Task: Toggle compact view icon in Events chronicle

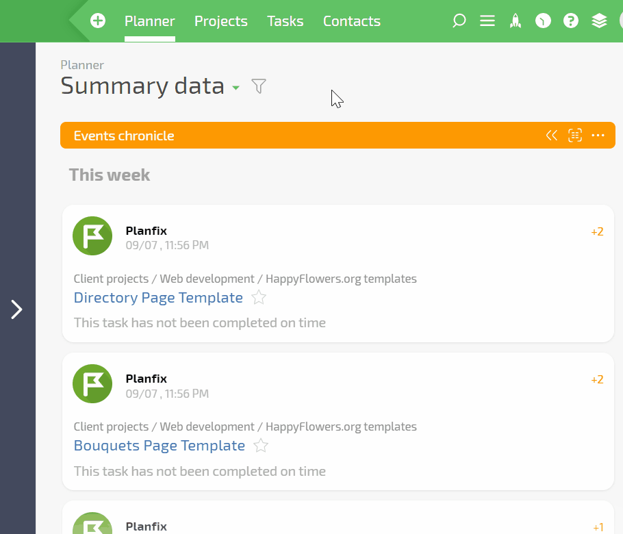Action: pyautogui.click(x=575, y=136)
